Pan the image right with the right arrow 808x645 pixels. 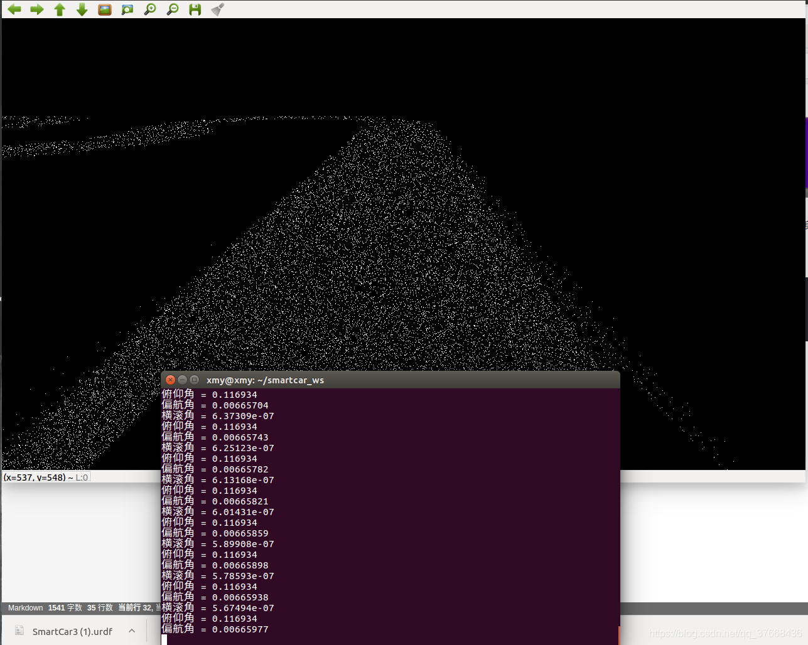tap(37, 9)
